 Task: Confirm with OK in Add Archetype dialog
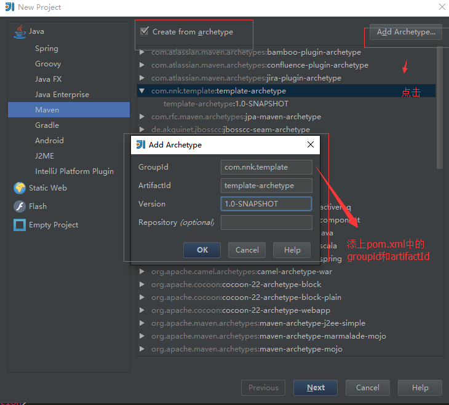[202, 250]
